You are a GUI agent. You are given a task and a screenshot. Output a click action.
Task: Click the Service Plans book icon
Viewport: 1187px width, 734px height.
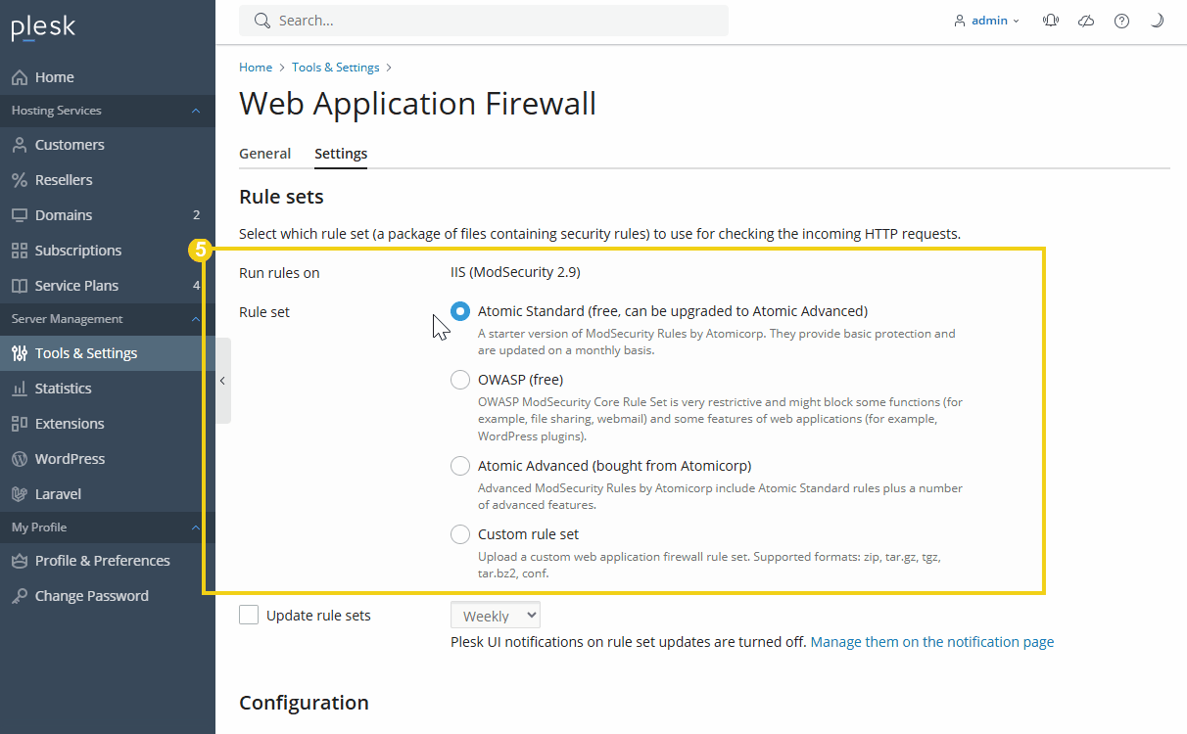pos(19,286)
